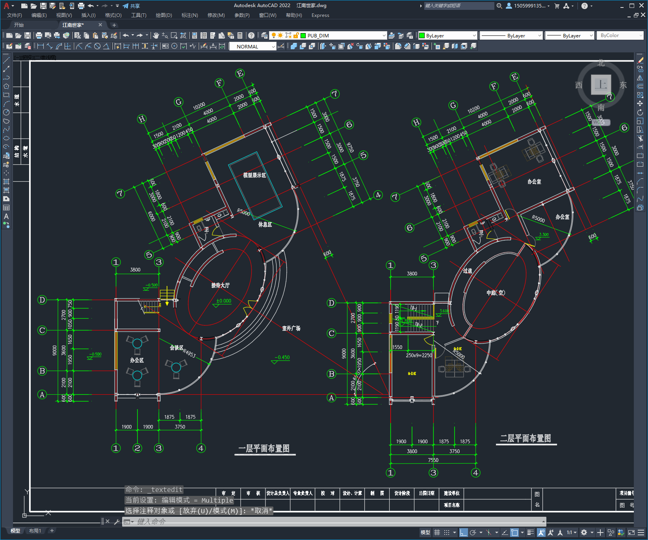Open the 格式(O) menu

click(x=113, y=15)
